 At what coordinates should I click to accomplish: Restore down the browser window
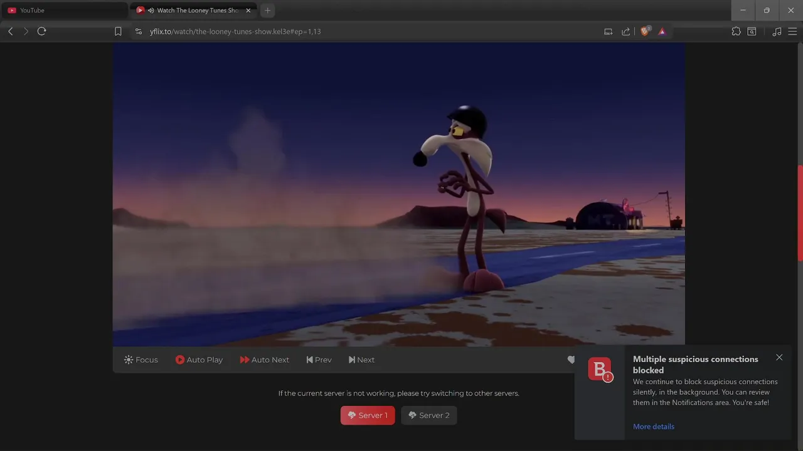(767, 10)
